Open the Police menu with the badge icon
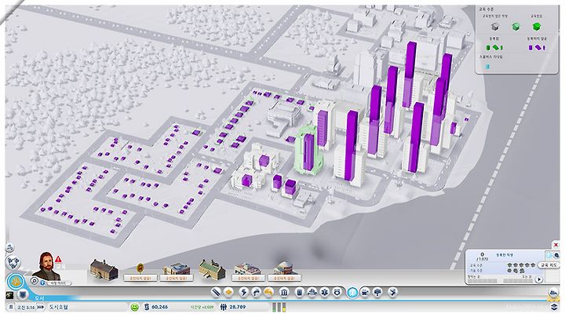The image size is (565, 317). [337, 292]
